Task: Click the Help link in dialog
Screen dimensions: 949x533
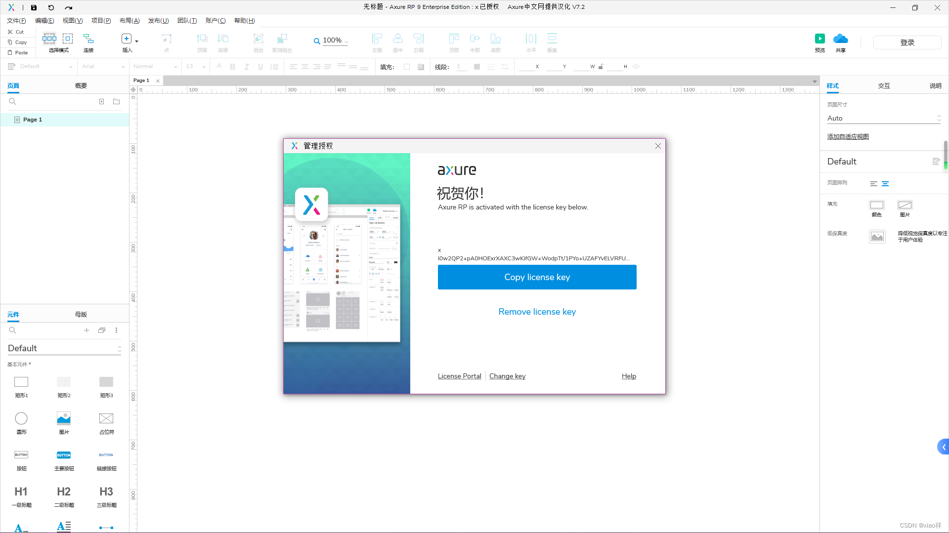Action: click(x=629, y=376)
